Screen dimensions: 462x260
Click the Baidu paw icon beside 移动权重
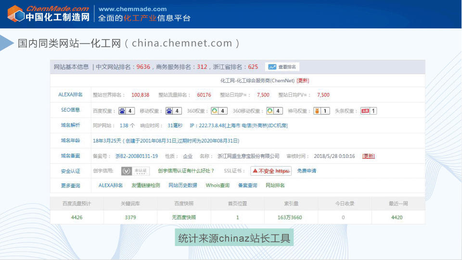coord(169,111)
